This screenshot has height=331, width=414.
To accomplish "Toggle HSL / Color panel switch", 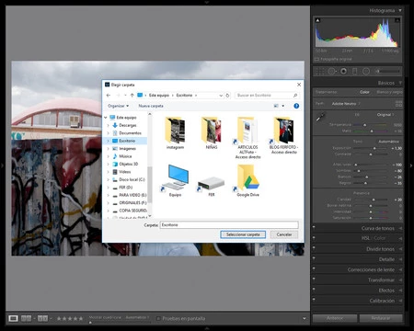I will [x=314, y=237].
